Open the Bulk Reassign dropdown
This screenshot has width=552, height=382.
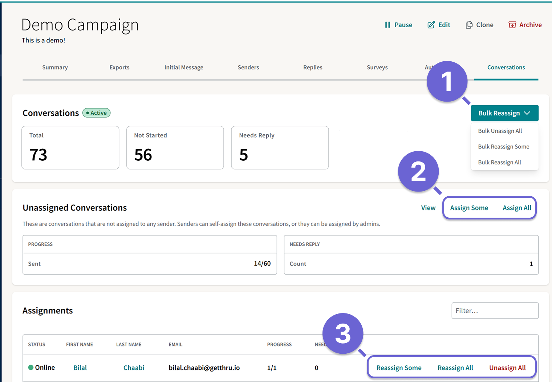pos(504,113)
